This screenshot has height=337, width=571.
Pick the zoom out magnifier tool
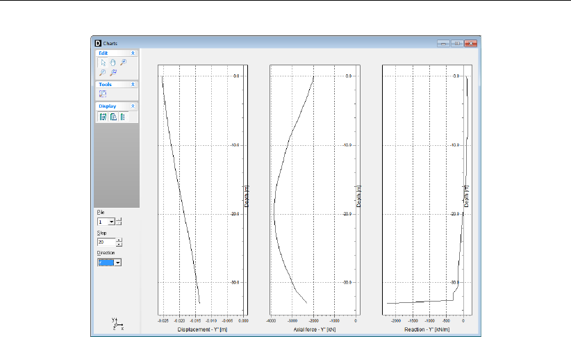click(102, 72)
